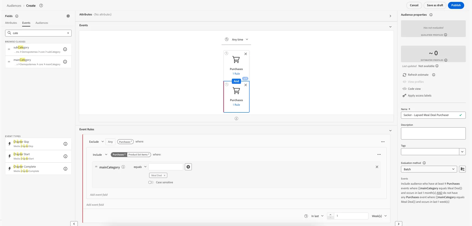Open the Include rule options ellipsis menu
Screen dimensions: 472x226
(x=379, y=155)
